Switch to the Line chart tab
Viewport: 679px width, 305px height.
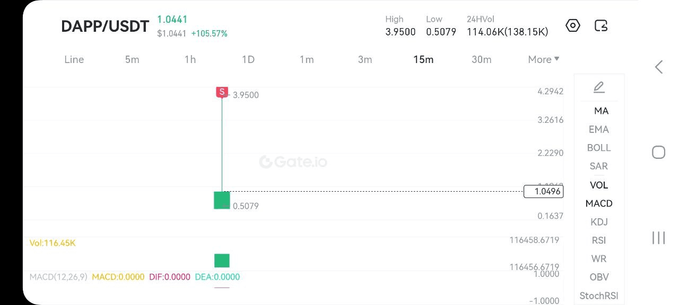click(74, 59)
